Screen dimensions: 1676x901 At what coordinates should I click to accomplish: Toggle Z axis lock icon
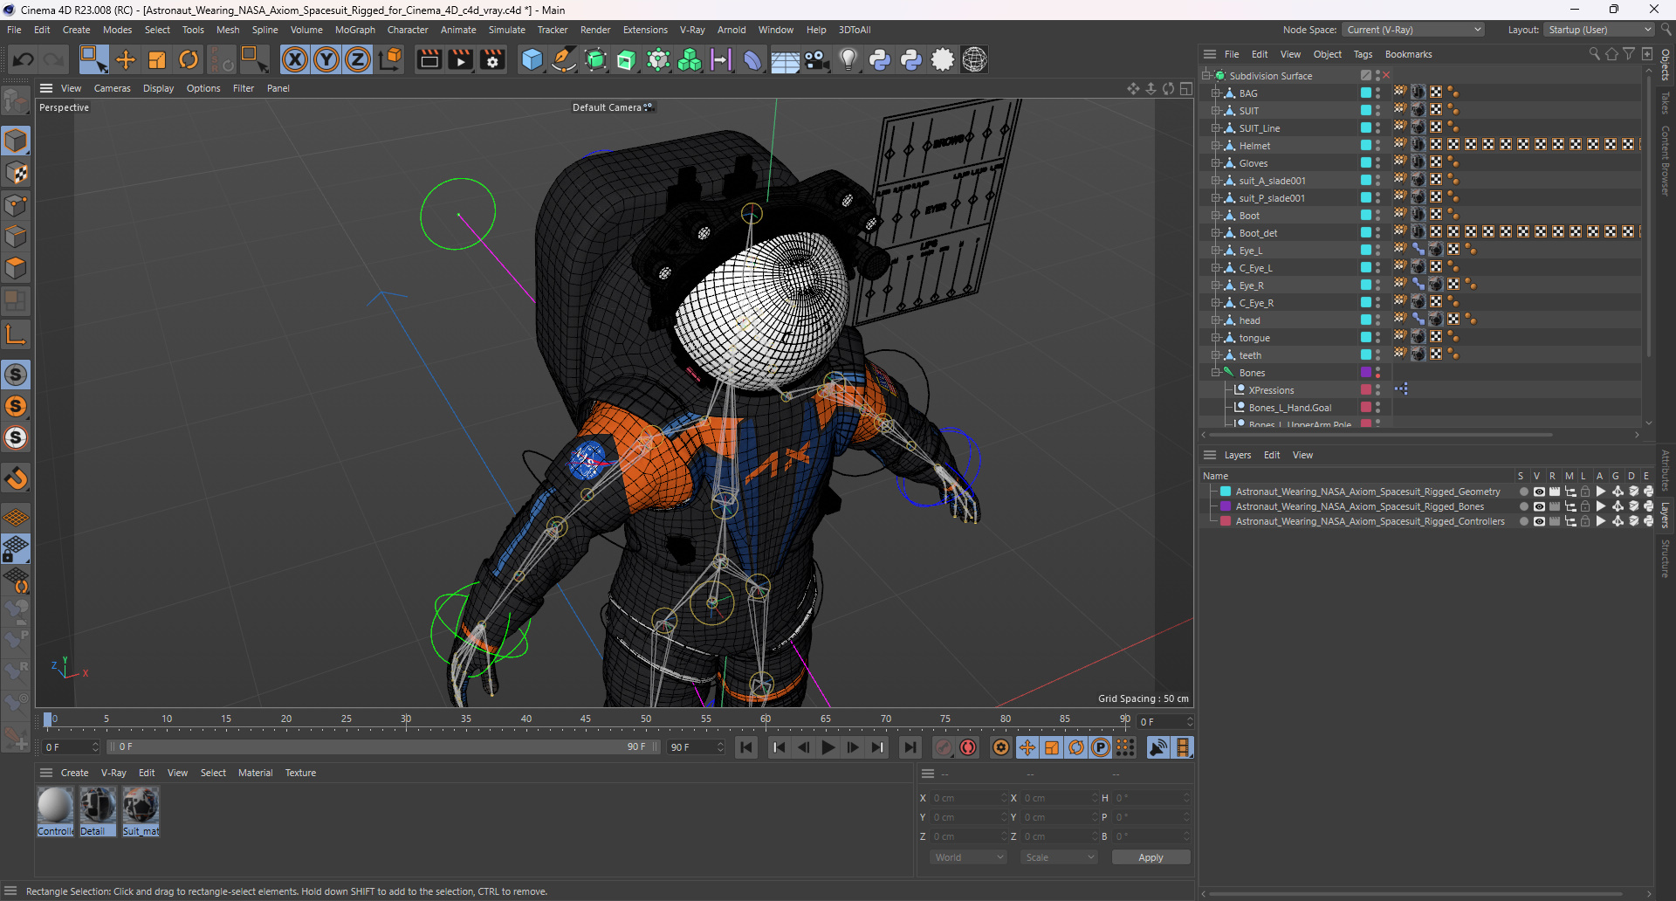pos(358,59)
